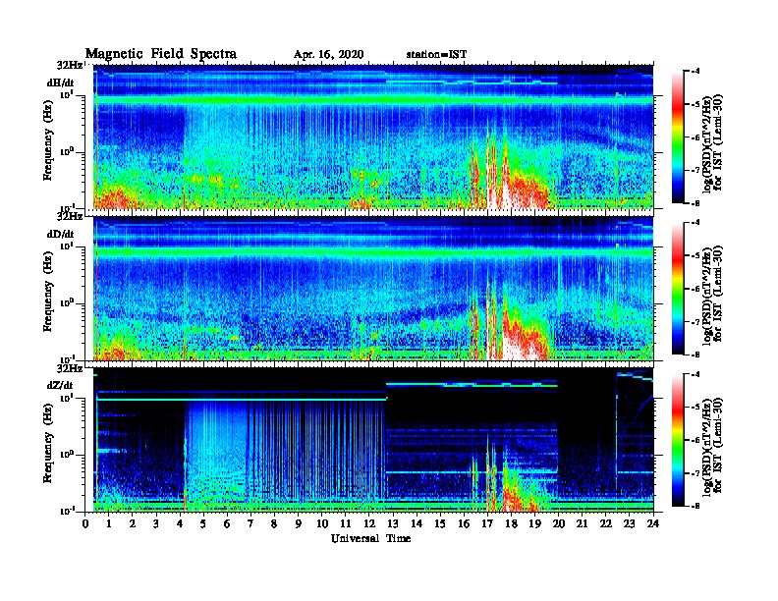Viewport: 778px width, 601px height.
Task: Click the "Frequency (Hz)" label of dD/dt panel
Action: 47,292
